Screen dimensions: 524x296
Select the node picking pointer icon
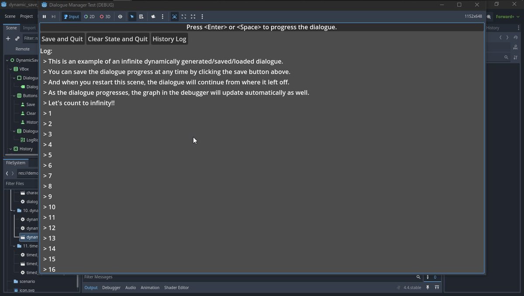point(132,17)
